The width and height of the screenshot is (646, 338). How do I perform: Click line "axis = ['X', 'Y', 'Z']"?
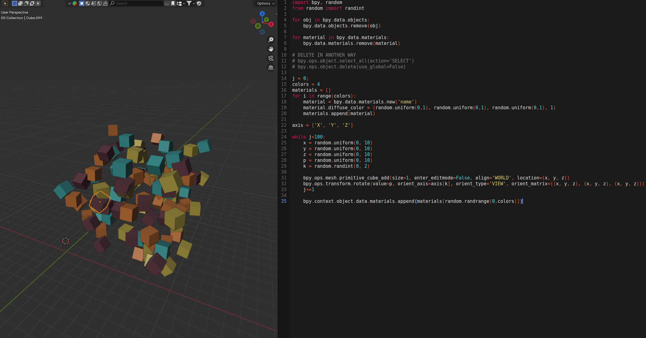click(322, 125)
